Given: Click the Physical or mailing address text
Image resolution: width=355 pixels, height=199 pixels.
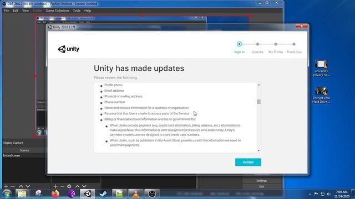Looking at the screenshot, I should tap(123, 96).
